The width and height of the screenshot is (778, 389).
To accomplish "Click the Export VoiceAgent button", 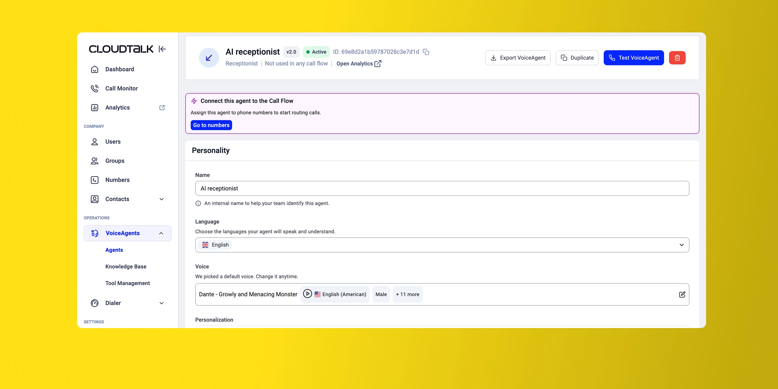I will coord(518,58).
